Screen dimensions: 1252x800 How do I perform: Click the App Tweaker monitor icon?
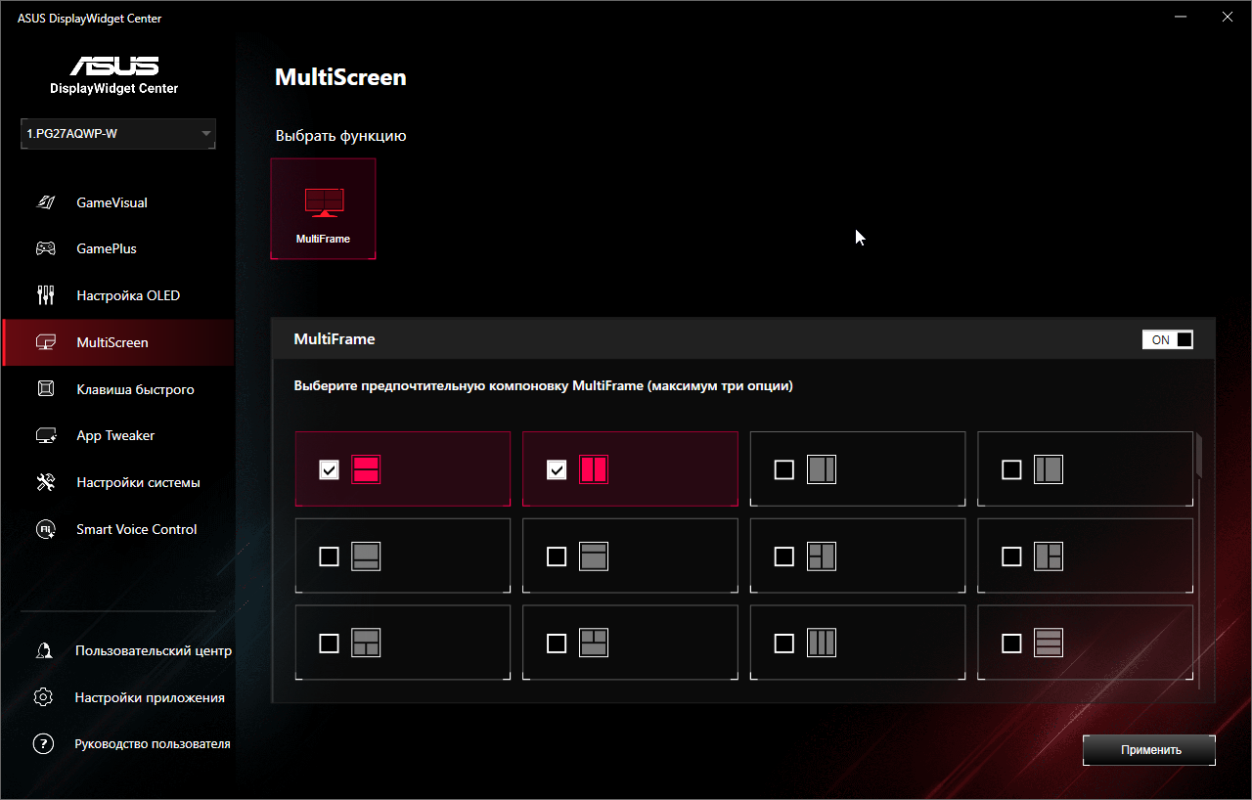tap(45, 436)
